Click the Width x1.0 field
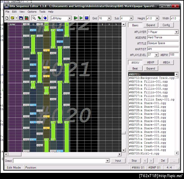 point(175,18)
